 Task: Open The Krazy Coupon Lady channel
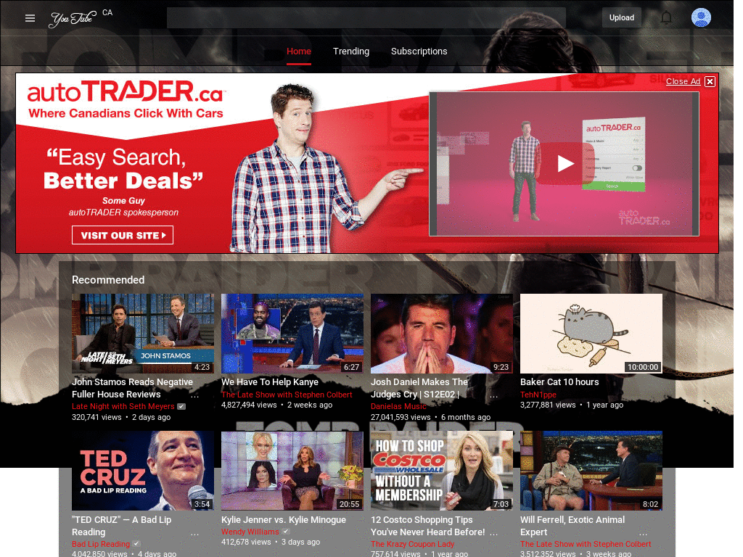pyautogui.click(x=413, y=544)
